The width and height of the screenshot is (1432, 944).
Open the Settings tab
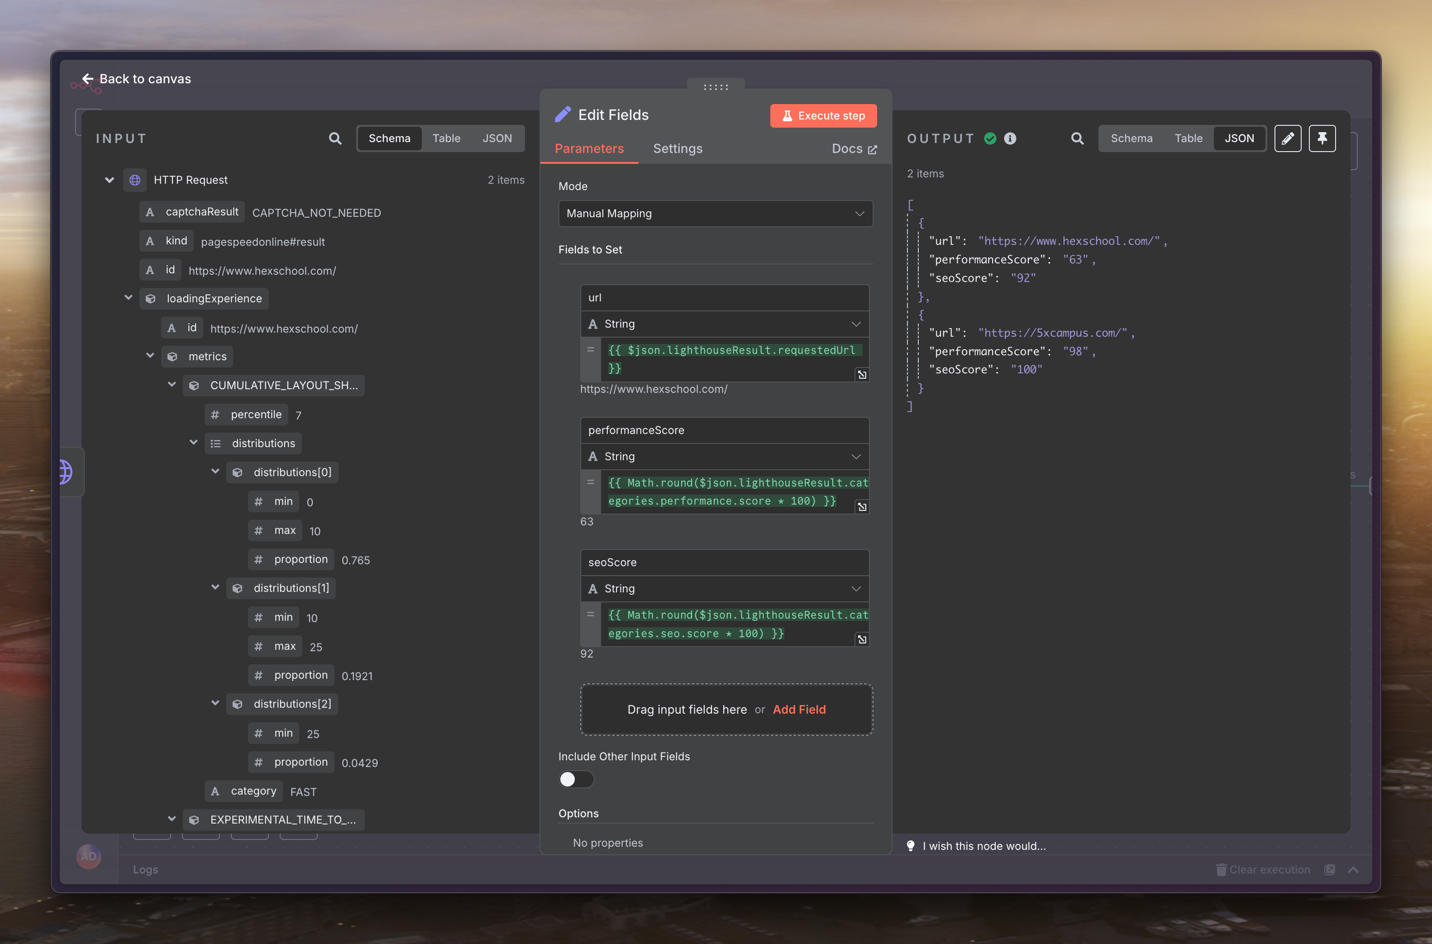tap(677, 149)
